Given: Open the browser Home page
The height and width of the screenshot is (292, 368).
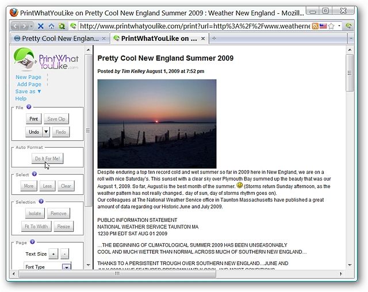Looking at the screenshot, I should 51,26.
